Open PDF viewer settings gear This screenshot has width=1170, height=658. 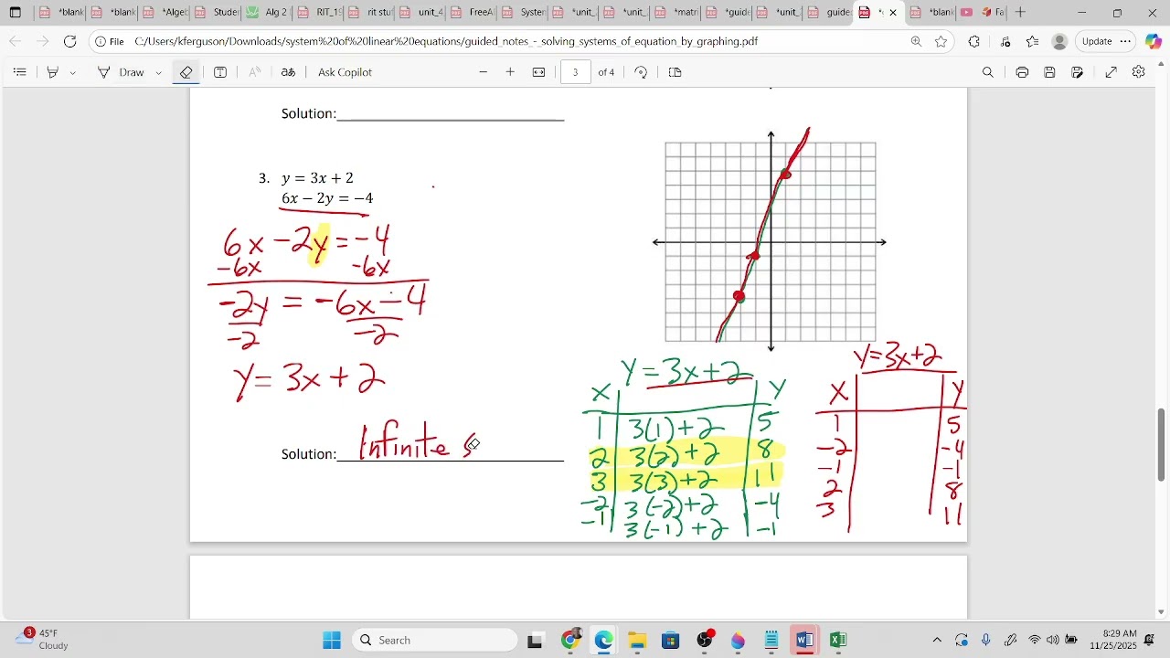pos(1139,72)
